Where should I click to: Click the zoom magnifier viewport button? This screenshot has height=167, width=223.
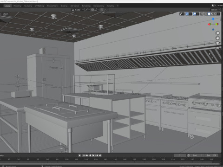(217, 33)
